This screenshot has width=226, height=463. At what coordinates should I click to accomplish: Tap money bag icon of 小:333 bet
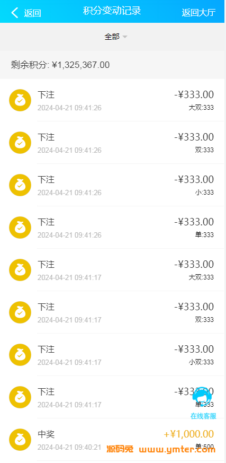[x=20, y=185]
